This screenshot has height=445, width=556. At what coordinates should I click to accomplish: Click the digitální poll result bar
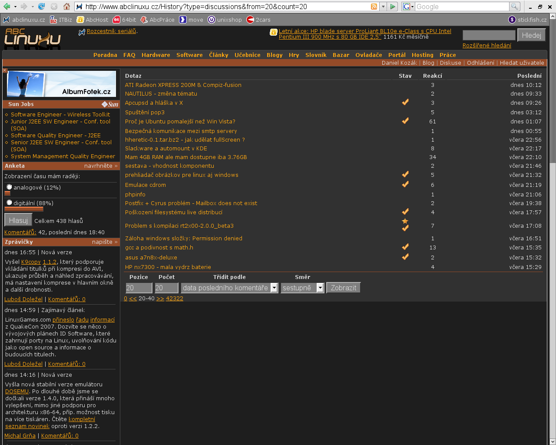tap(24, 209)
